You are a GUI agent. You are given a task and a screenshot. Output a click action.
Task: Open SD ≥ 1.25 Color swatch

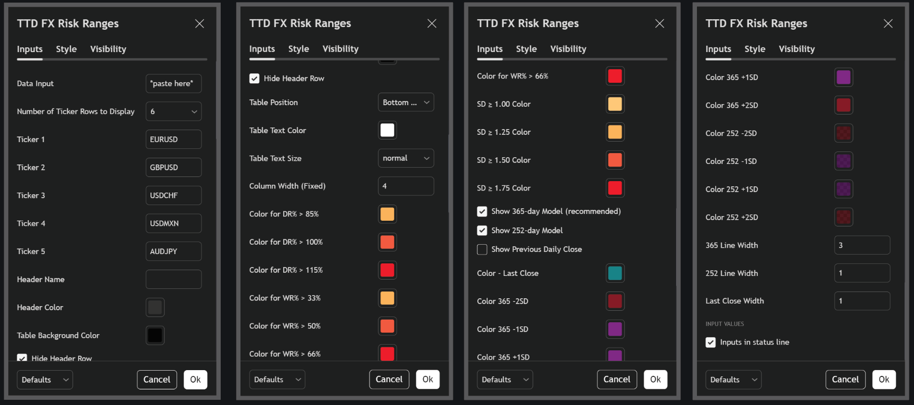(x=615, y=132)
